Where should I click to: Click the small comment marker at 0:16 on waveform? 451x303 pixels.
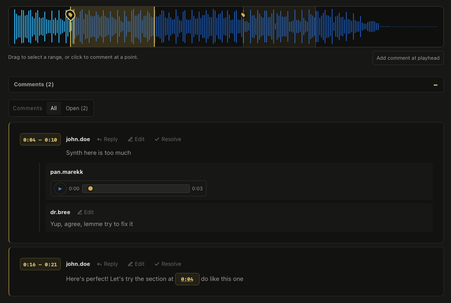click(243, 15)
